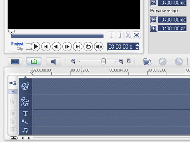Jump to End of project
This screenshot has width=190, height=142.
click(78, 46)
